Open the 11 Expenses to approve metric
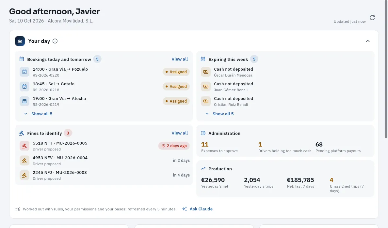The image size is (388, 228). (219, 147)
